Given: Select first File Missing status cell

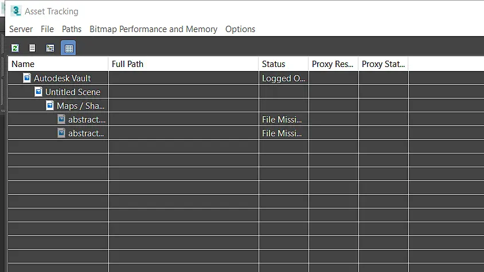Looking at the screenshot, I should [284, 119].
